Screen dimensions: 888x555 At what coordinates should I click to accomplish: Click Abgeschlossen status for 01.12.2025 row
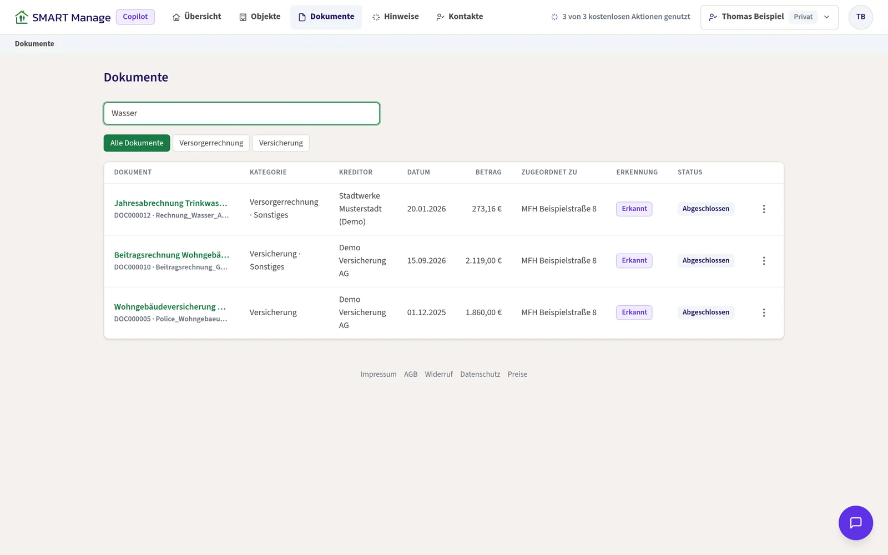pyautogui.click(x=706, y=312)
